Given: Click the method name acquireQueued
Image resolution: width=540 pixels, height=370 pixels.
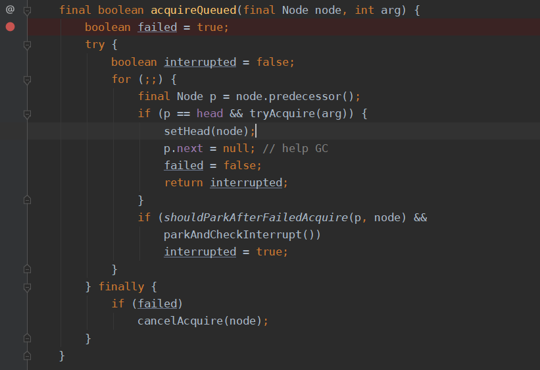Looking at the screenshot, I should point(193,10).
